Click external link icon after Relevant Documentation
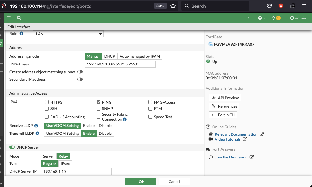This screenshot has height=187, width=312. [x=262, y=134]
